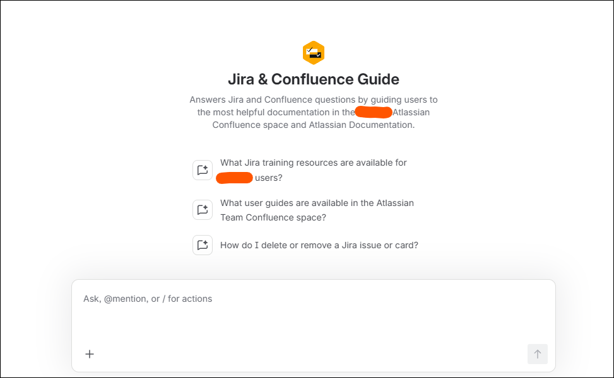Click the 'Team Confluence space?' line of second prompt
The image size is (614, 378).
tap(273, 217)
